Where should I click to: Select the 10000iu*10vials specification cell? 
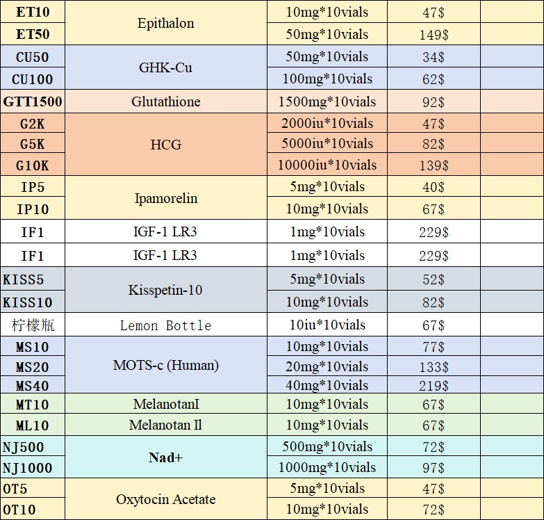click(x=327, y=164)
